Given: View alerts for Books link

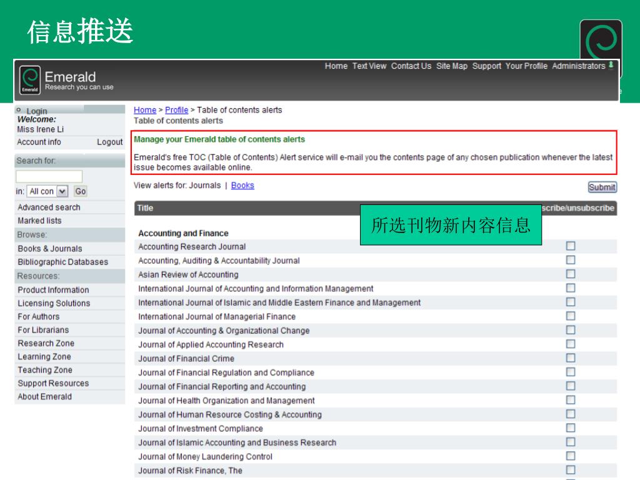Looking at the screenshot, I should click(x=242, y=185).
